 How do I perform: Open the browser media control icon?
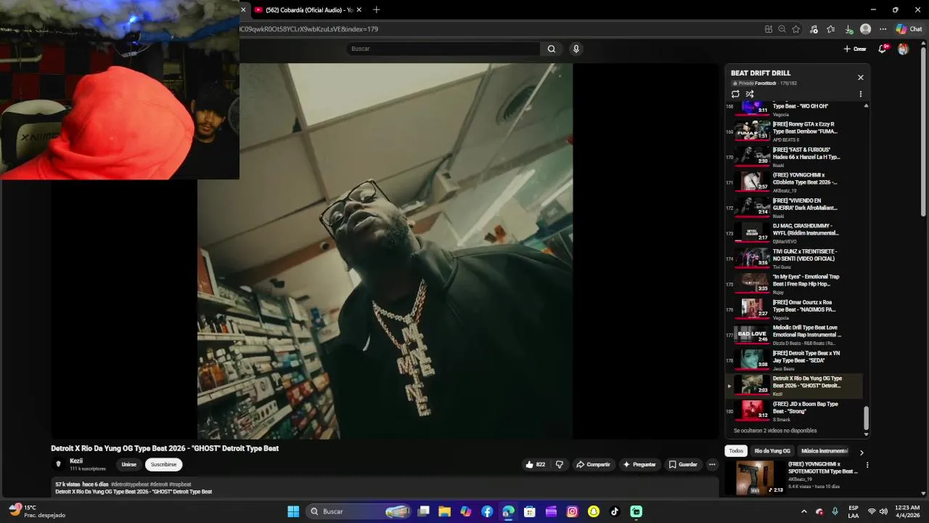click(814, 29)
